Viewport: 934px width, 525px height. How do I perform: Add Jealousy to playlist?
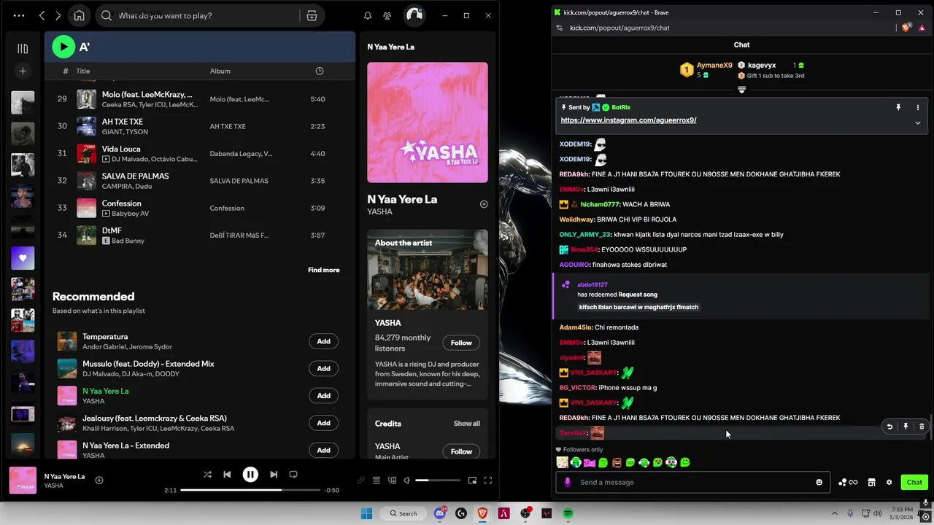(x=323, y=423)
